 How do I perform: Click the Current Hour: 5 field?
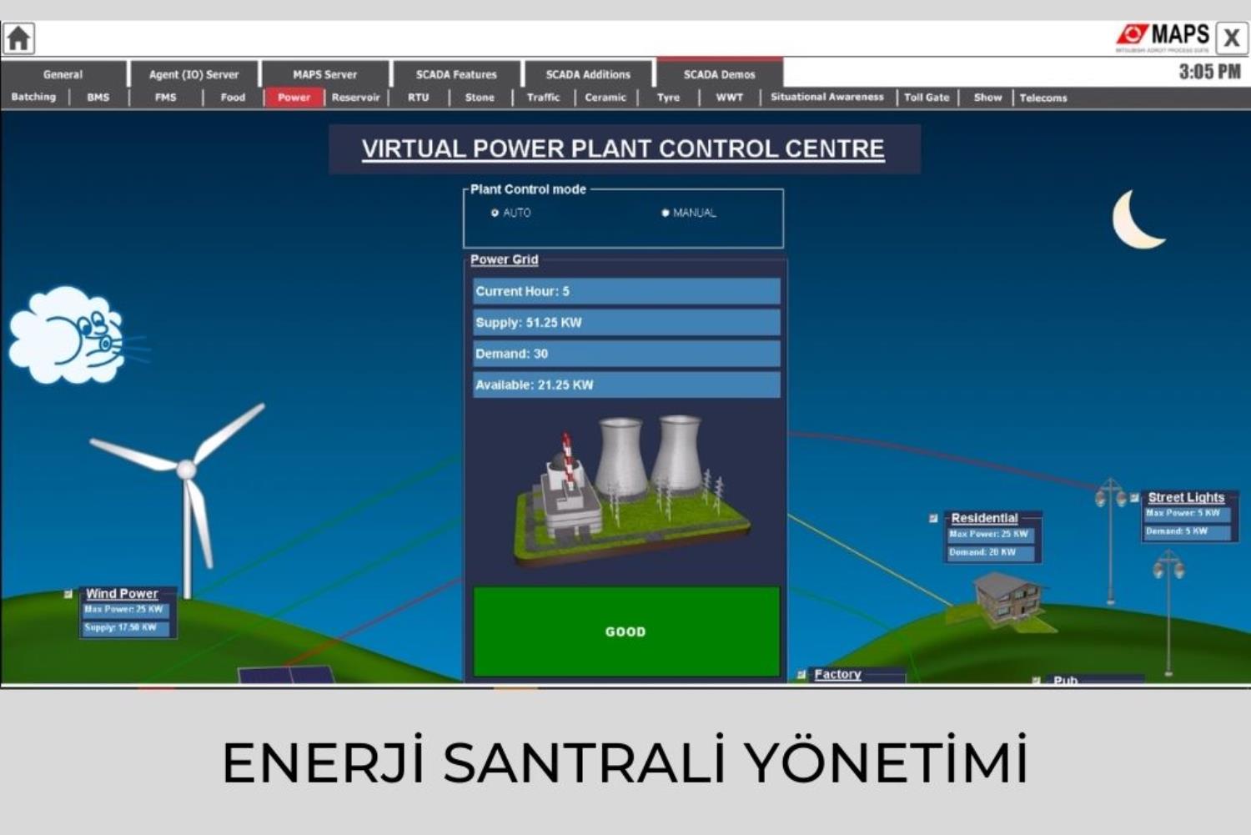tap(626, 291)
